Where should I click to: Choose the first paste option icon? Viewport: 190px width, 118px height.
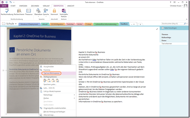point(45,80)
